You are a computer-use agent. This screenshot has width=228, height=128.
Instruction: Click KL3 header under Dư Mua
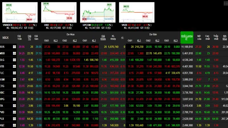[x=56, y=40]
